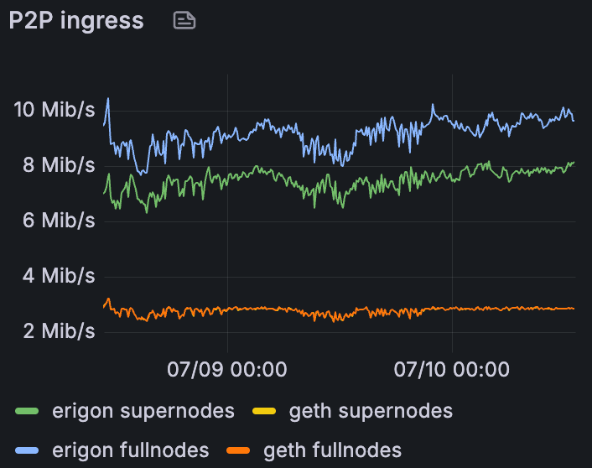Click the 10 Mib/s y-axis label
The width and height of the screenshot is (592, 468).
(x=54, y=110)
